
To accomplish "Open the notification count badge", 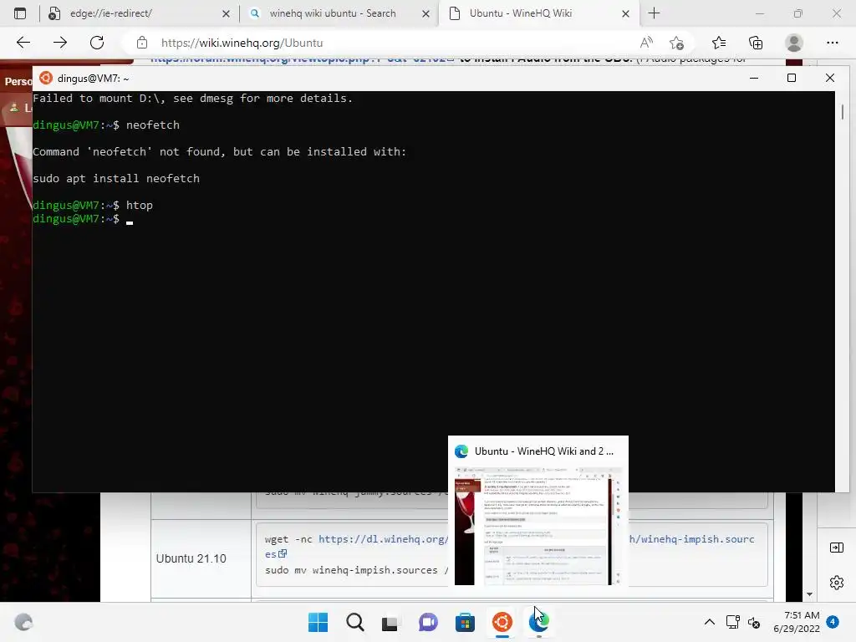I will (833, 622).
